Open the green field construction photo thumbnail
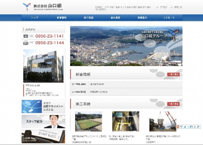Image resolution: width=203 pixels, height=145 pixels. [x=89, y=121]
